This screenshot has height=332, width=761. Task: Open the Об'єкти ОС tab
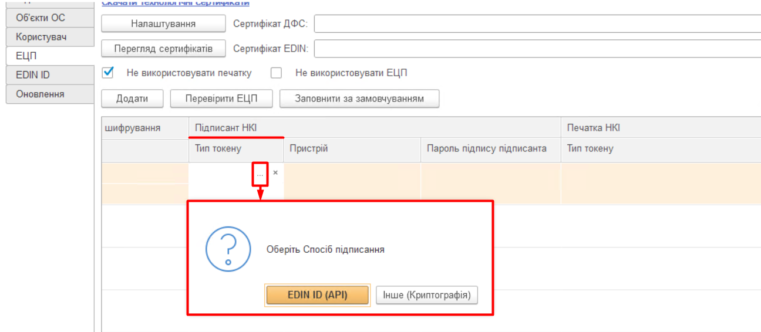[49, 18]
